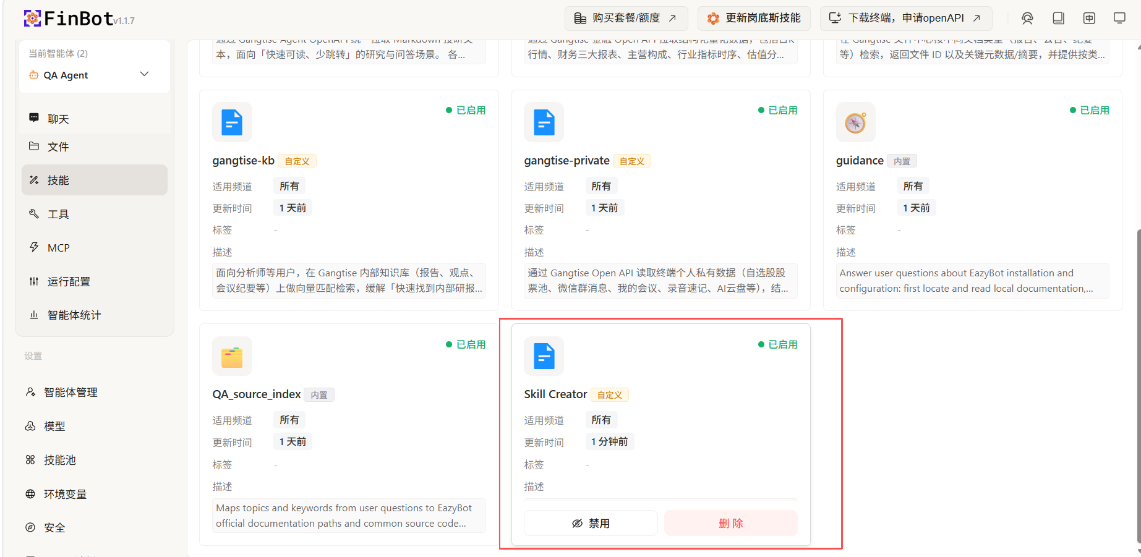Screen dimensions: 1141x557
Task: Open the 聊天 menu item
Action: click(95, 119)
